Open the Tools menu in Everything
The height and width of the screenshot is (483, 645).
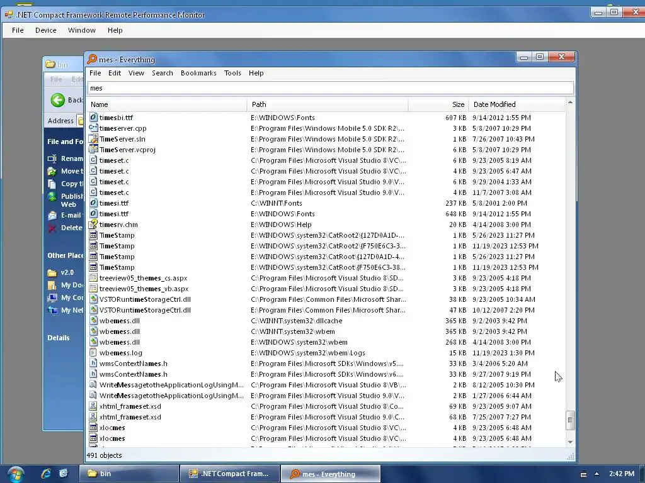tap(232, 73)
